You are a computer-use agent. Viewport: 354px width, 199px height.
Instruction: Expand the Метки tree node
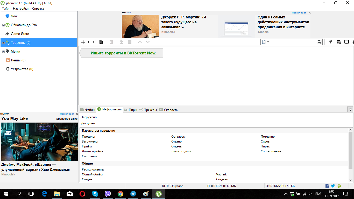[3, 52]
